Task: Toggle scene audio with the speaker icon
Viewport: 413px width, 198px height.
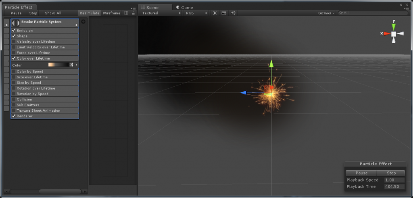Action: tap(233, 13)
